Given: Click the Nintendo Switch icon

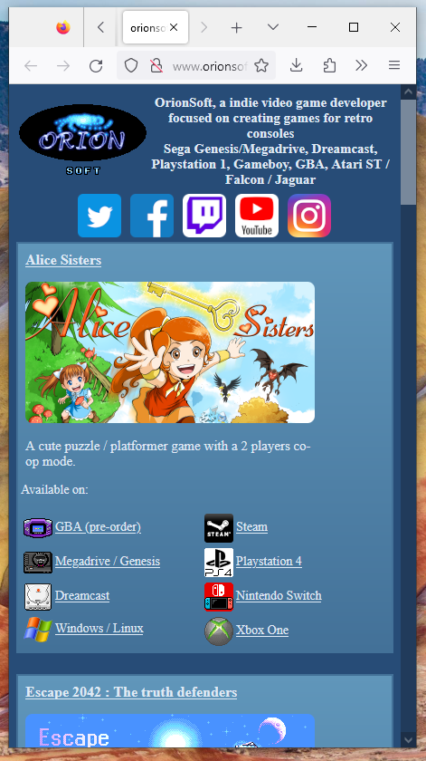Looking at the screenshot, I should point(219,597).
